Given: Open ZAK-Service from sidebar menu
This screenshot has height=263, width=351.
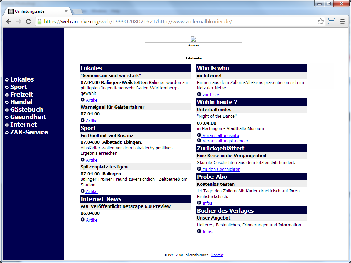Looking at the screenshot, I should [x=29, y=132].
